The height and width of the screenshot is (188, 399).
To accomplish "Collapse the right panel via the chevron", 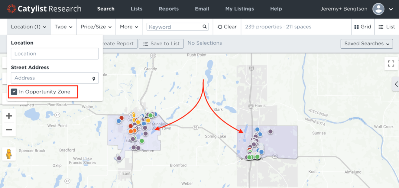I will (396, 84).
